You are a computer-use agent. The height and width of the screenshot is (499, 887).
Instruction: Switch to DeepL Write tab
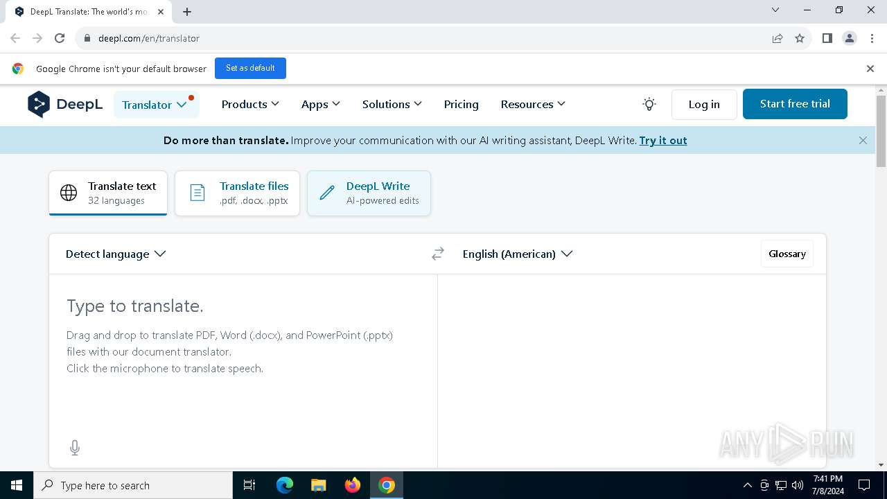[x=369, y=193]
